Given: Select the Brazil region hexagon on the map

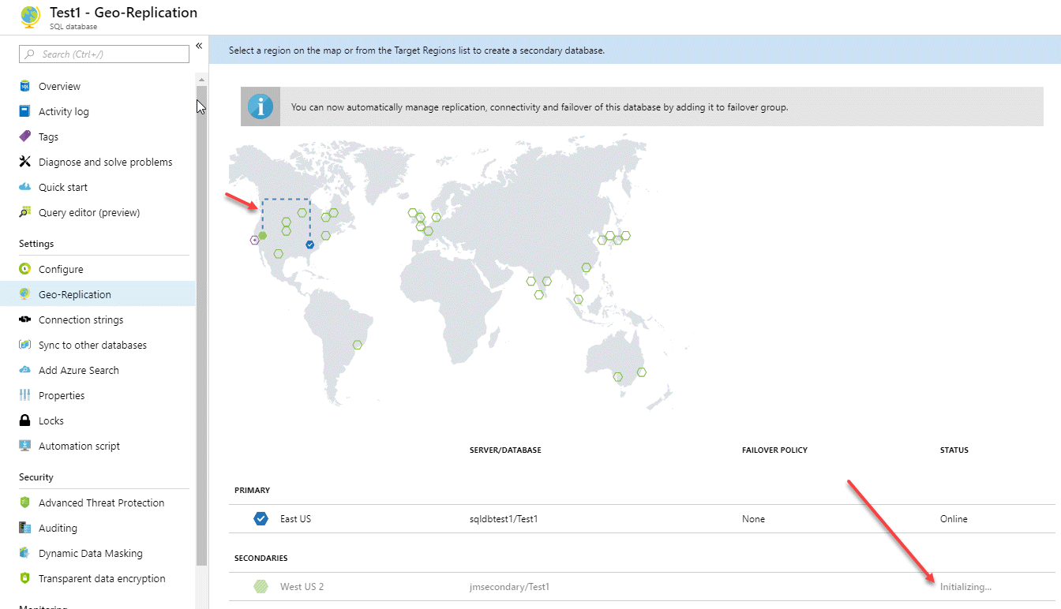Looking at the screenshot, I should coord(358,345).
